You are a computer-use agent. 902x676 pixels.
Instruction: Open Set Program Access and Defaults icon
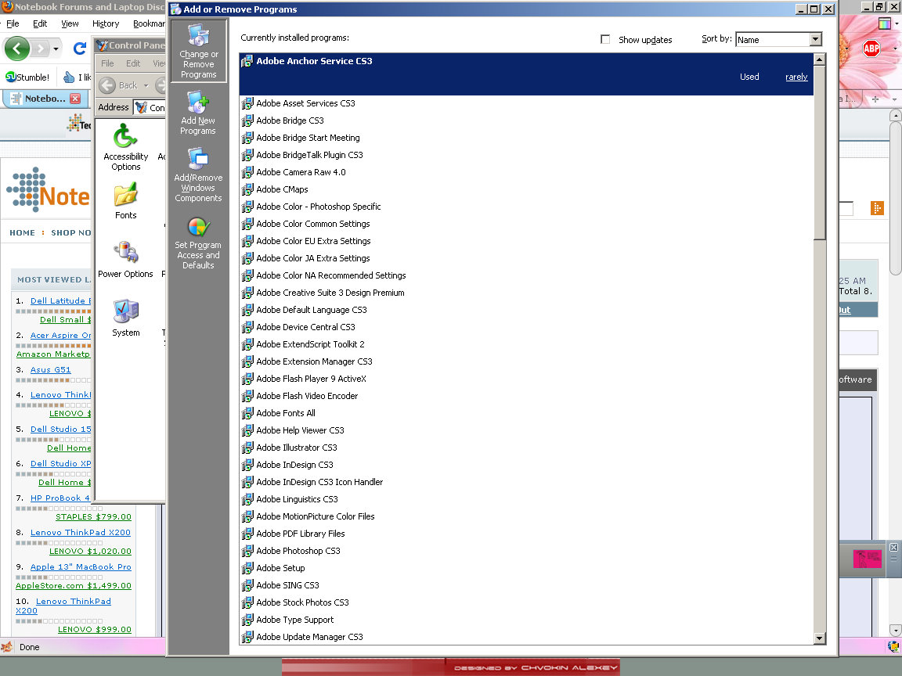(198, 243)
